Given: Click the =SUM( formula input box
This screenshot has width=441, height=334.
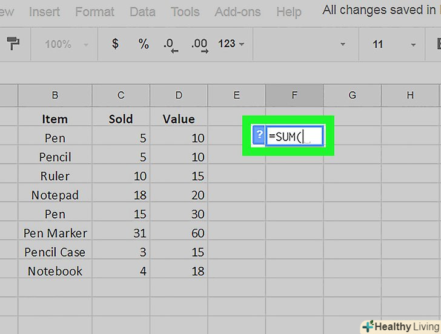Looking at the screenshot, I should pyautogui.click(x=295, y=136).
